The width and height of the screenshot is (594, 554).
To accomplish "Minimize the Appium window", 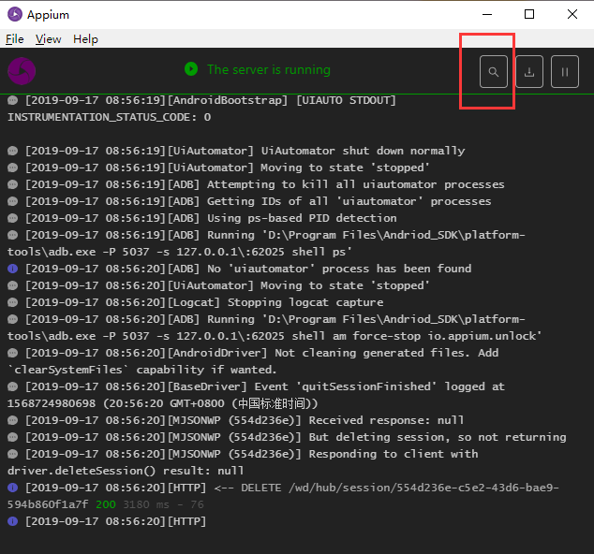I will 487,14.
